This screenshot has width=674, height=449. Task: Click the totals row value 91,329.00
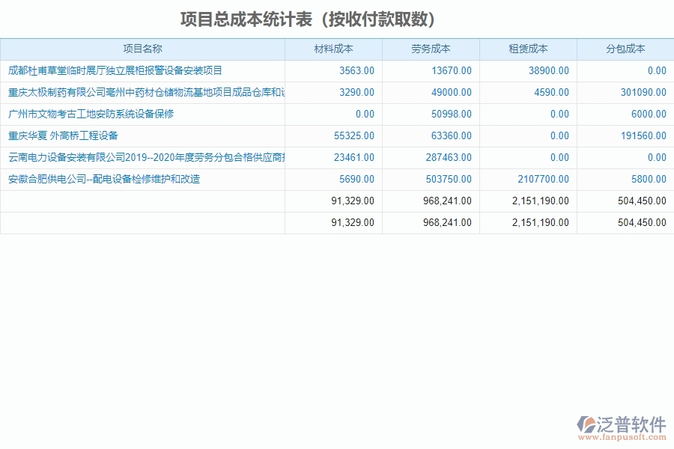(352, 201)
